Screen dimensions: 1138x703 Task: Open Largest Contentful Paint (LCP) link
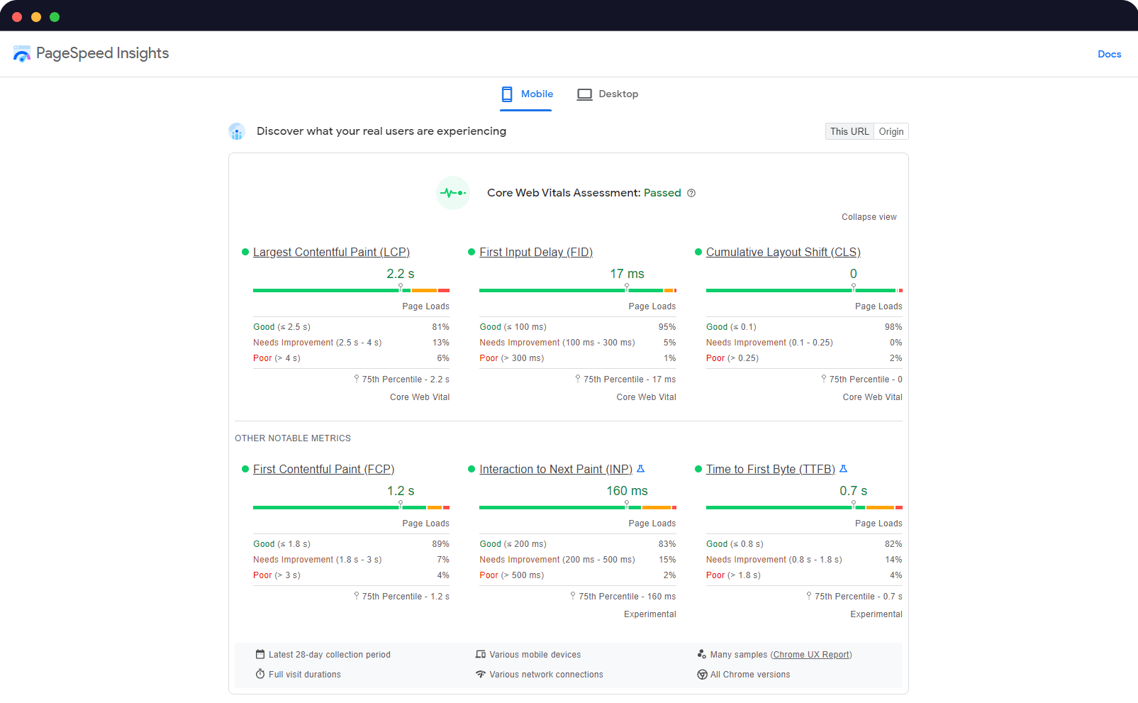(x=331, y=252)
